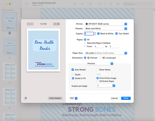Select page 1 thumbnail in sidebar
Image resolution: width=155 pixels, height=121 pixels.
(9, 22)
